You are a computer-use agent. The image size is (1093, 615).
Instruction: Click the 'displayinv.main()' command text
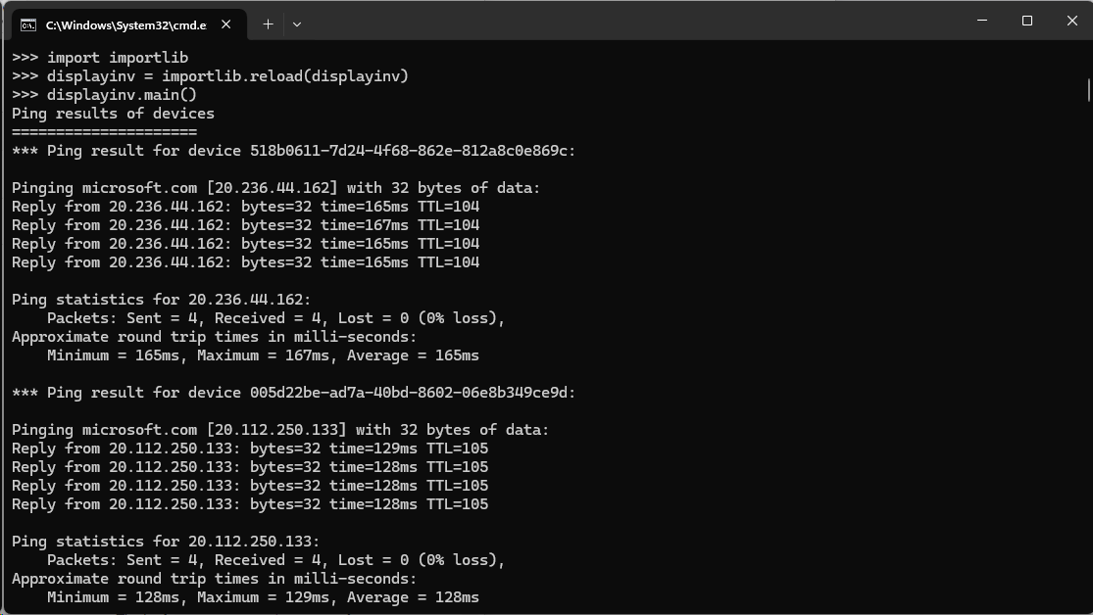(x=122, y=95)
